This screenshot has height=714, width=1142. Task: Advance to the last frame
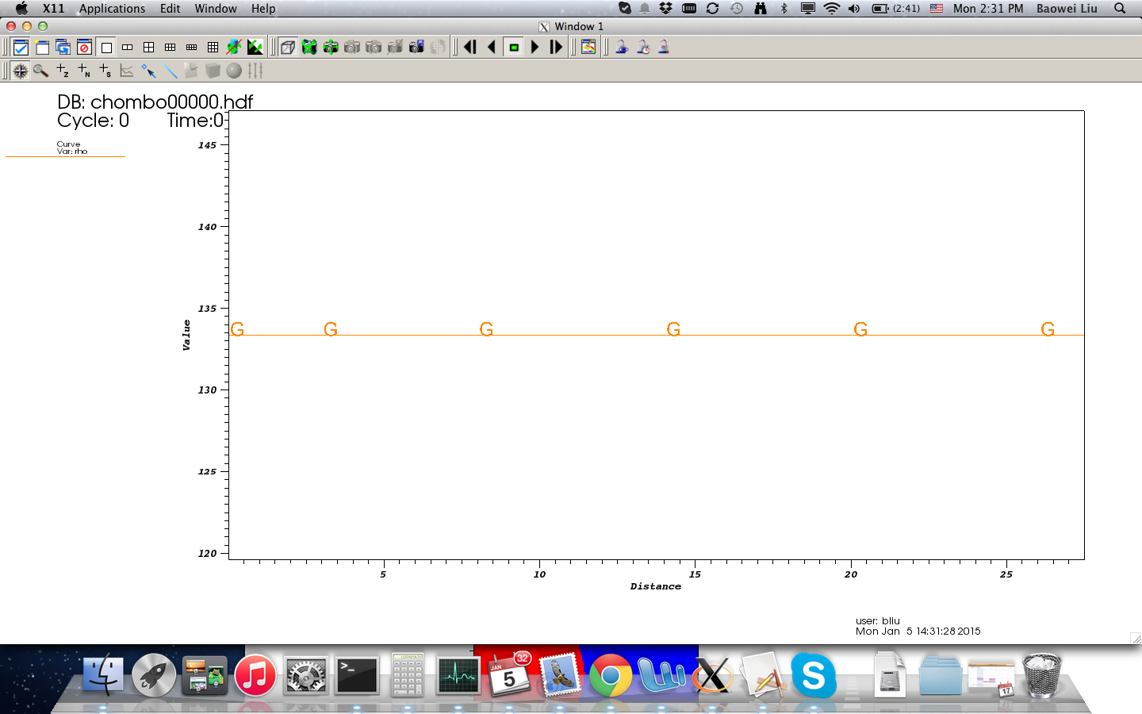tap(557, 48)
